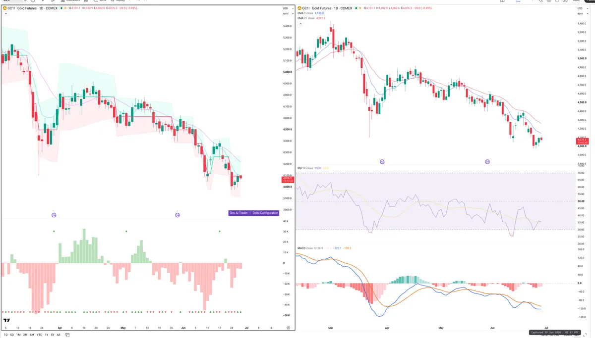The image size is (595, 338).
Task: Select the YTD time range
Action: [x=39, y=335]
